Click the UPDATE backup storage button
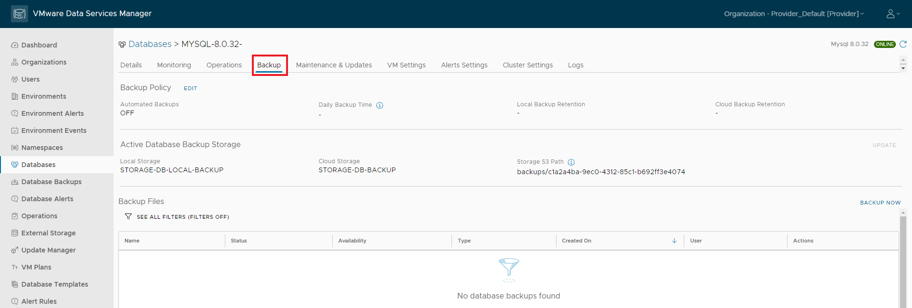Image resolution: width=912 pixels, height=308 pixels. coord(884,145)
